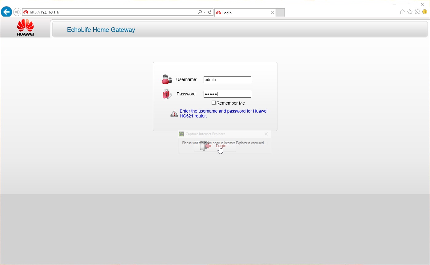
Task: Open the Tools gear icon
Action: tap(417, 12)
